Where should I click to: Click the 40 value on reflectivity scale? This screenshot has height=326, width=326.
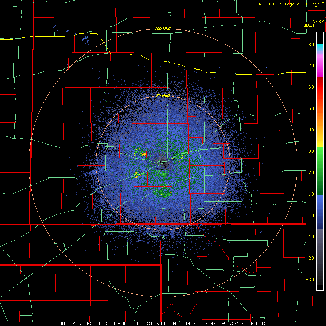(x=311, y=130)
